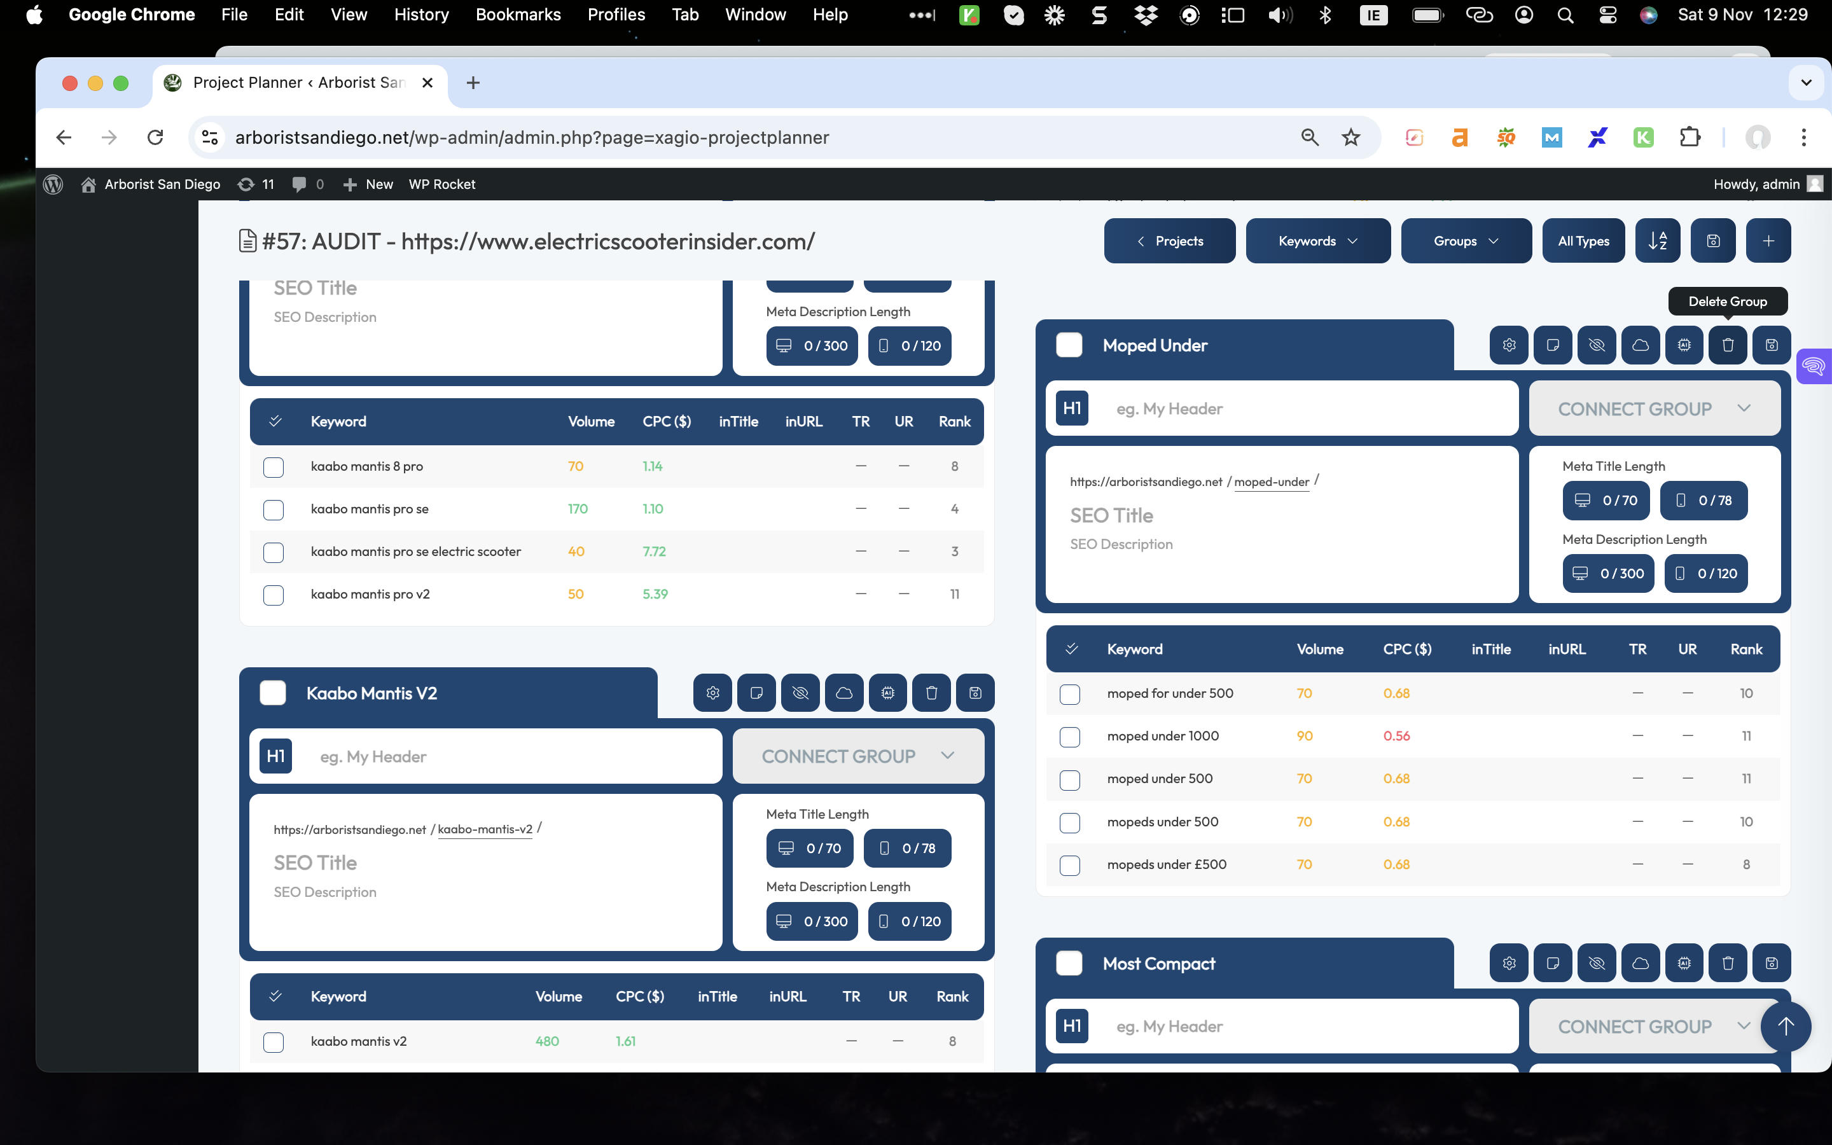
Task: Edit the moped-under URL slug
Action: (x=1271, y=482)
